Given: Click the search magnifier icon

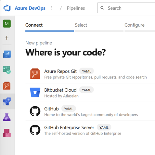Looking at the screenshot, I should coord(102,8).
